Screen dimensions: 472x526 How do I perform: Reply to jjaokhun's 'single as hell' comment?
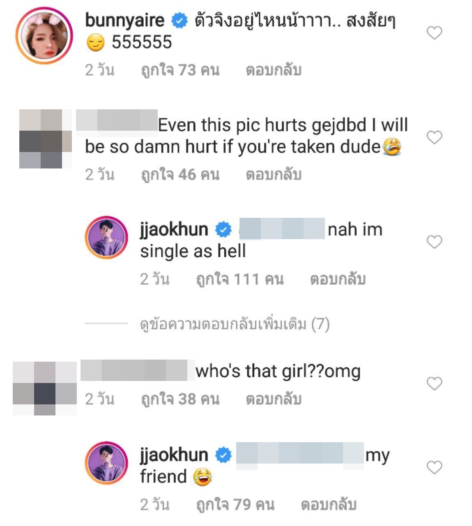click(338, 279)
